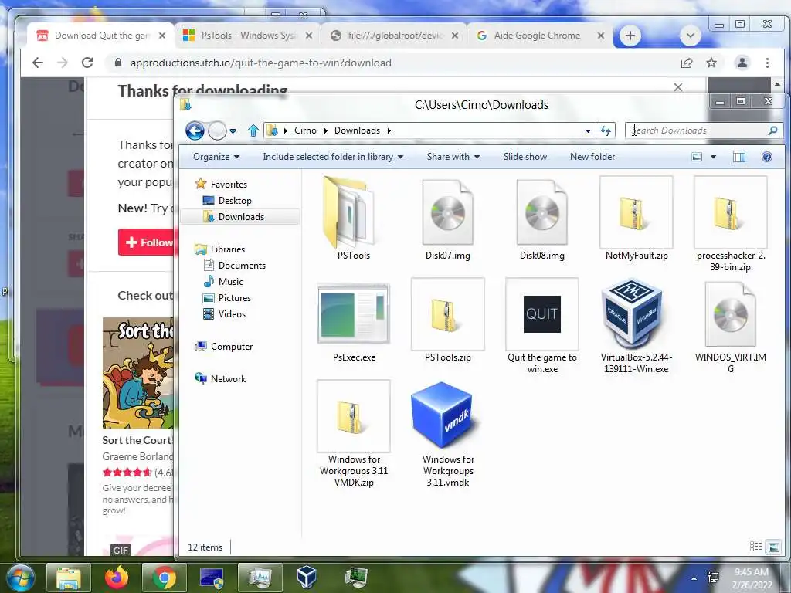Switch to file://./globalroot tab
Screen dimensions: 791x593
click(x=395, y=36)
